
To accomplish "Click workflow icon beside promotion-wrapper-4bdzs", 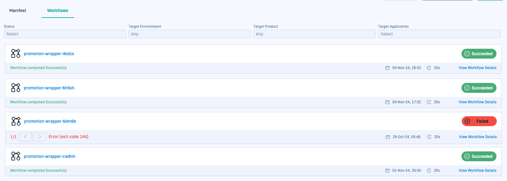I will 15,53.
